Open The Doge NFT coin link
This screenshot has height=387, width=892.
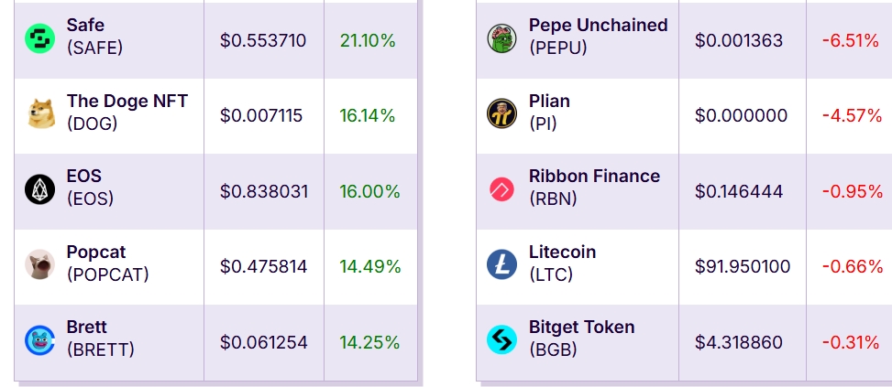click(127, 112)
